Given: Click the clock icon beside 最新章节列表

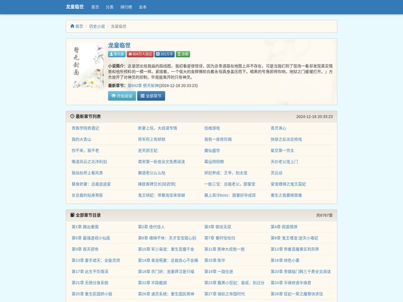Looking at the screenshot, I should (72, 116).
